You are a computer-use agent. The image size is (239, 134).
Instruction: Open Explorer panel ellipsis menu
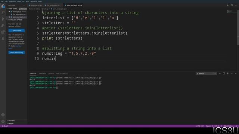pos(24,5)
